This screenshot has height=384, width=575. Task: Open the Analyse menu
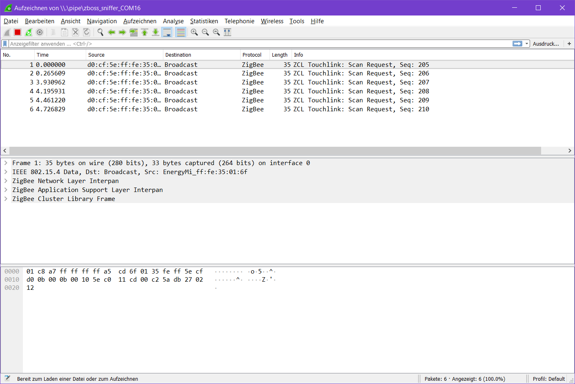[x=173, y=21]
